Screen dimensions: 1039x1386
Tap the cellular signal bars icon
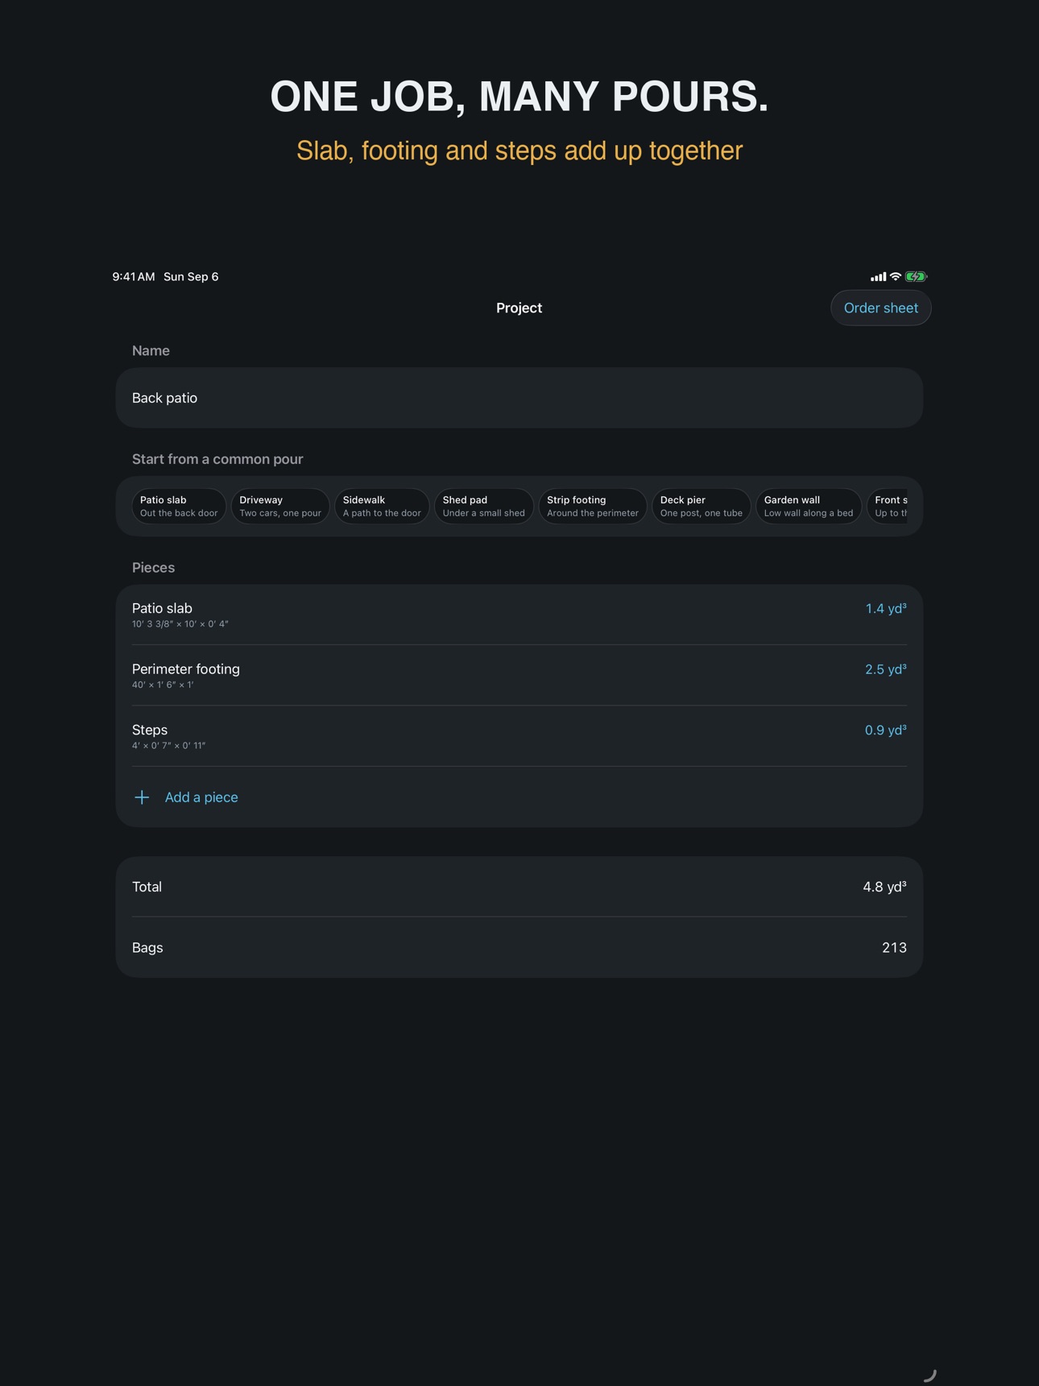pyautogui.click(x=878, y=276)
